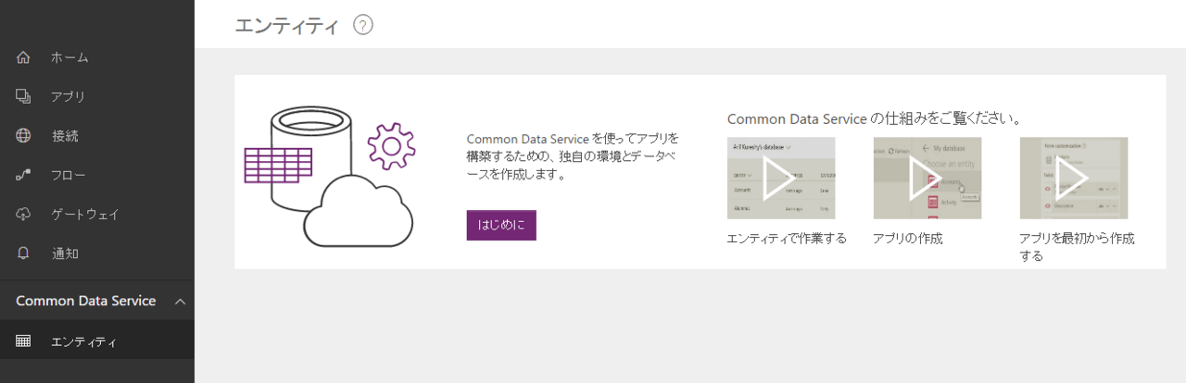Viewport: 1186px width, 383px height.
Task: Click the Entities grid icon in sidebar
Action: (23, 341)
